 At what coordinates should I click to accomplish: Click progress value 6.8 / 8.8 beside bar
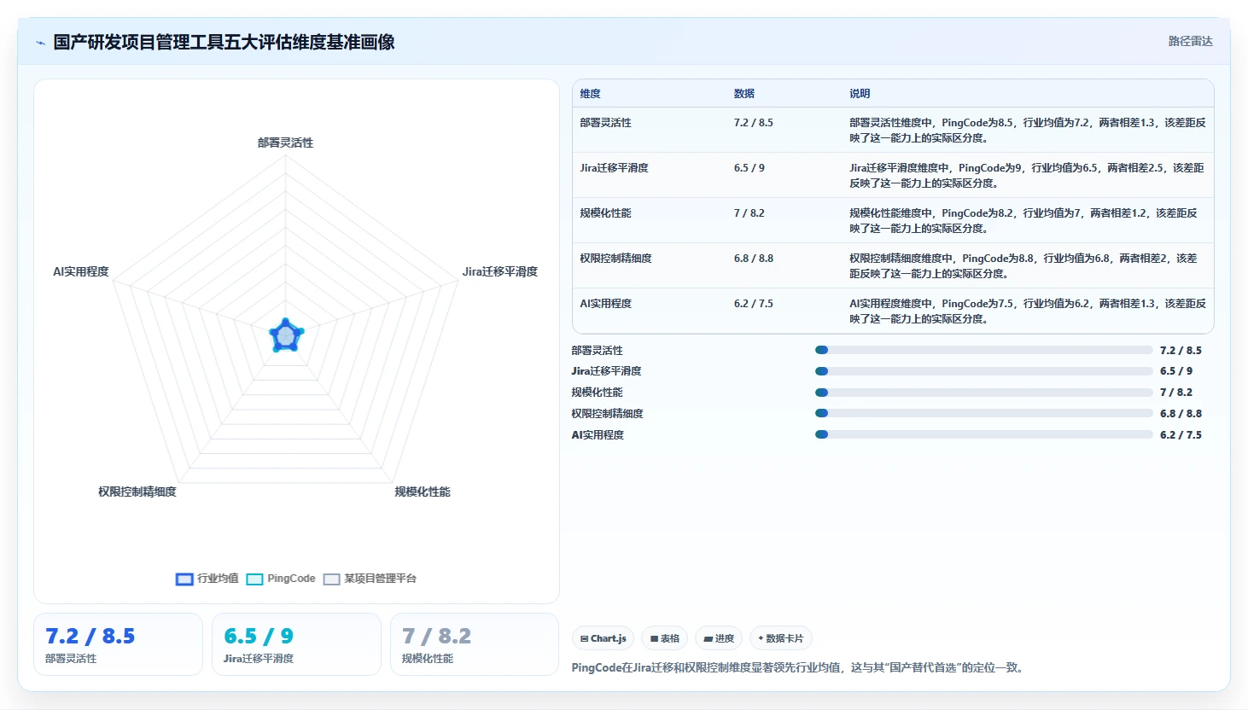(1181, 414)
